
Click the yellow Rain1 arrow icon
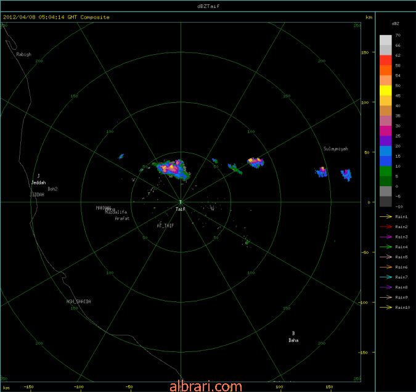coord(386,216)
